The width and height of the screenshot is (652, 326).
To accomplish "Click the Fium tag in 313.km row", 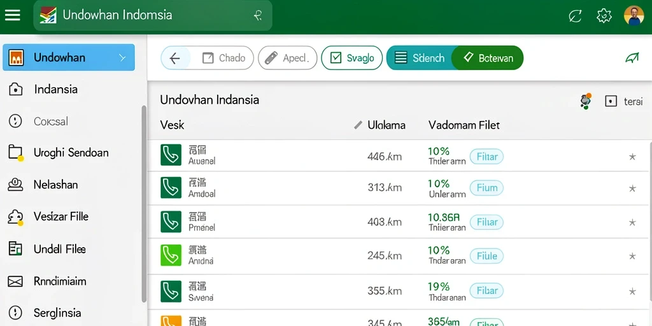I will click(486, 188).
